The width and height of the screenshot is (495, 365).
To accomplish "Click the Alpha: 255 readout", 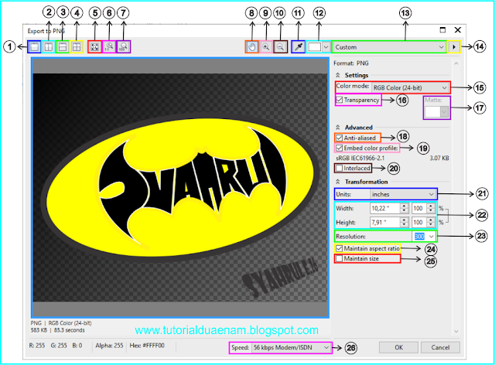I will [109, 346].
